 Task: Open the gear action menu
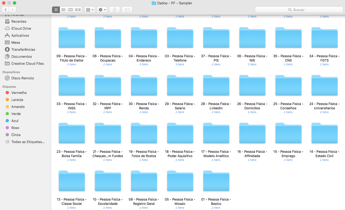pyautogui.click(x=102, y=10)
